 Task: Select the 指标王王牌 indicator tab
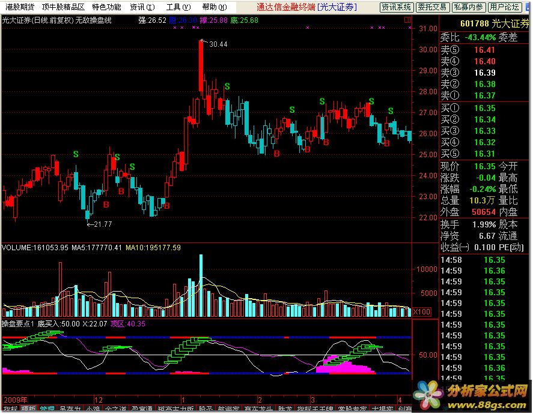click(315, 409)
